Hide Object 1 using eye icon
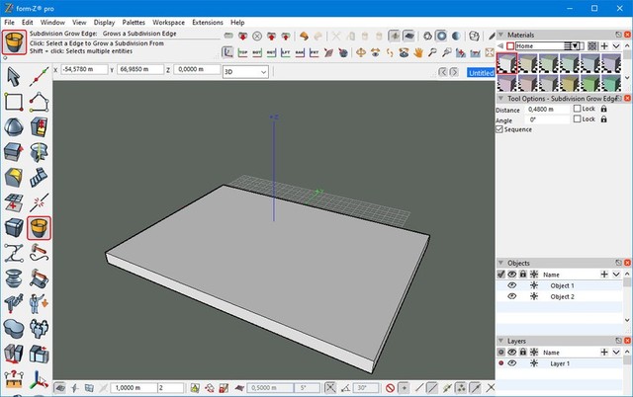 pos(512,285)
